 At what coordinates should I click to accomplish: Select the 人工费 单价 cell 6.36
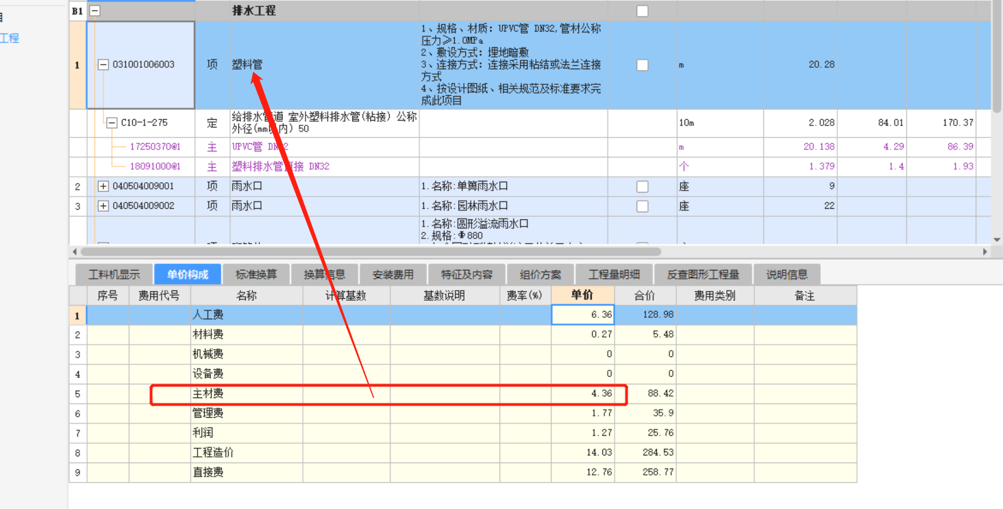582,315
